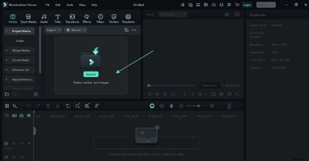
Task: Switch to the Audio tab
Action: click(x=44, y=19)
